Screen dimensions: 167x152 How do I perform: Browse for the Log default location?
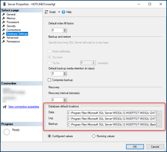tap(159, 119)
